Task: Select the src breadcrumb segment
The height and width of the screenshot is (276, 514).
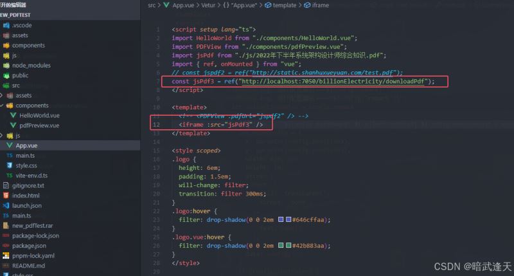Action: [152, 5]
